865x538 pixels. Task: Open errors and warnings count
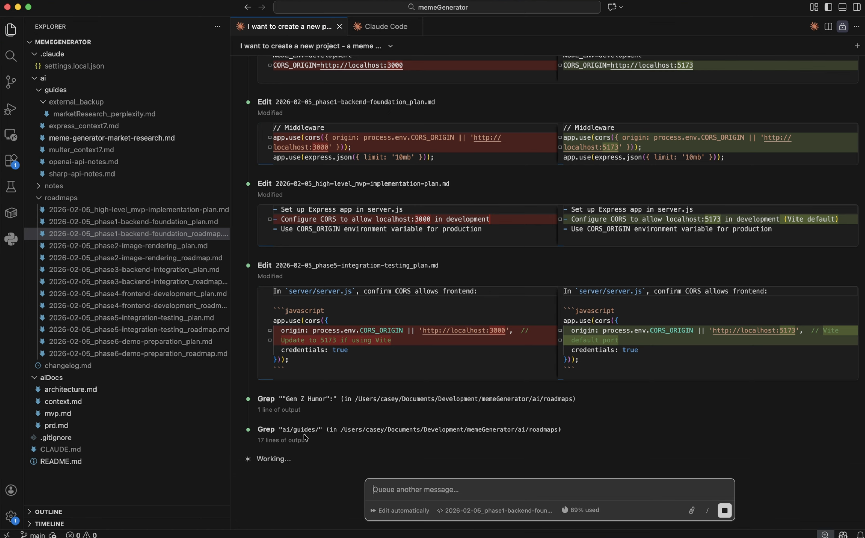click(x=81, y=535)
